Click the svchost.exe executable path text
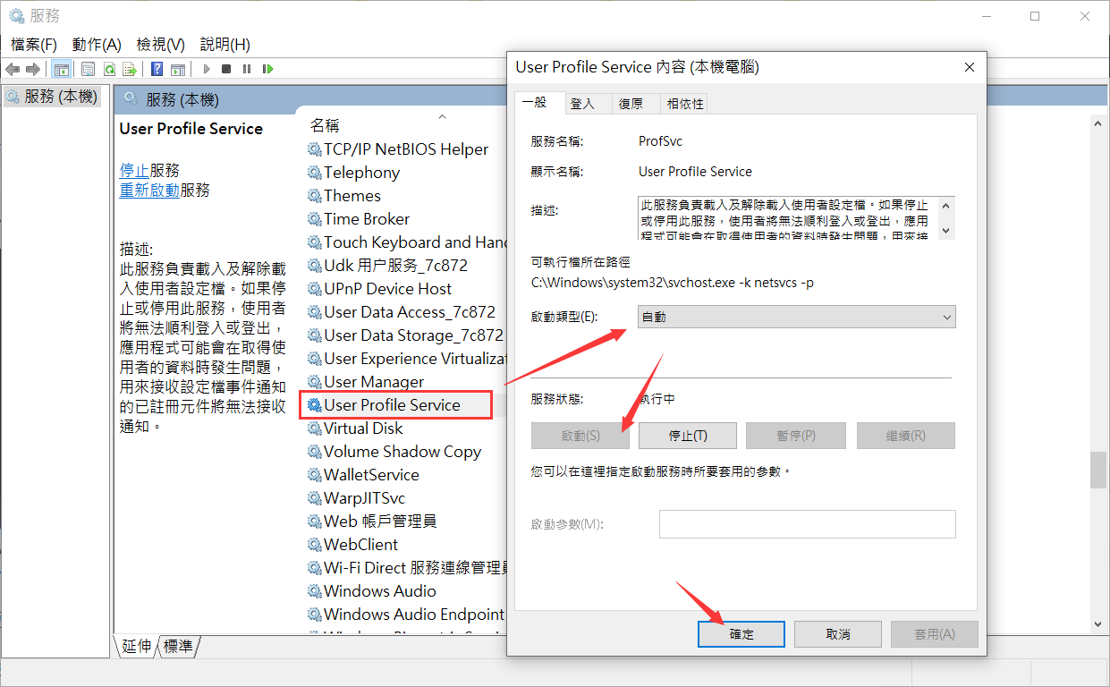This screenshot has width=1110, height=687. [x=672, y=284]
